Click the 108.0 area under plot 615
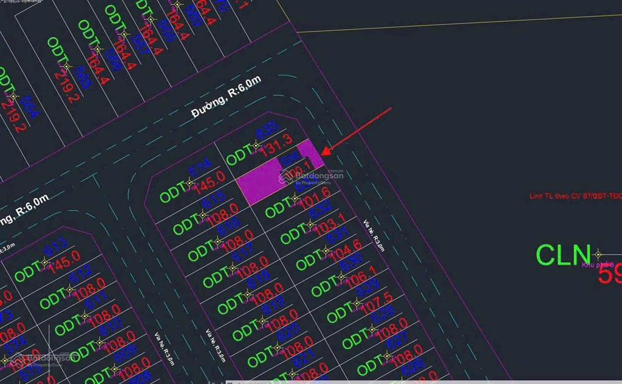The width and height of the screenshot is (622, 384). pyautogui.click(x=223, y=214)
